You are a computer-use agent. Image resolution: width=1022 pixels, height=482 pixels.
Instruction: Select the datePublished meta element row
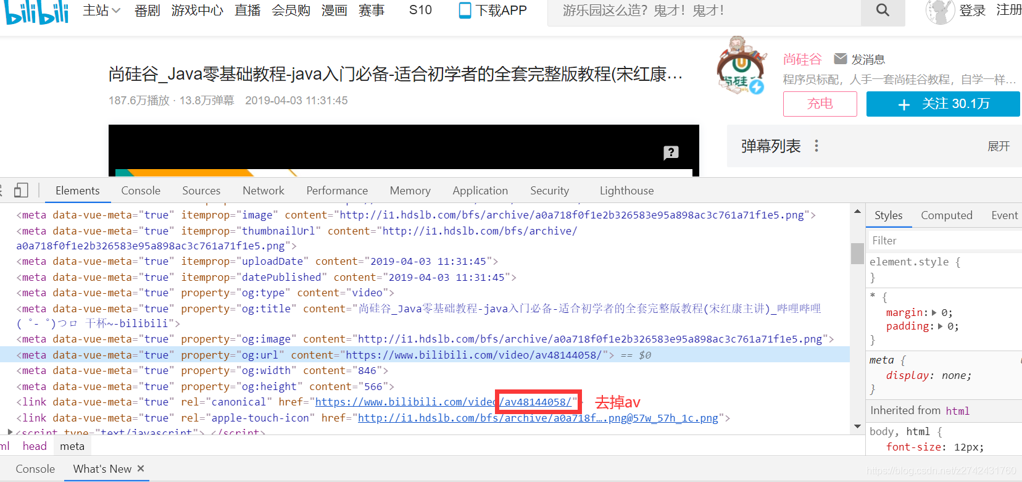425,277
